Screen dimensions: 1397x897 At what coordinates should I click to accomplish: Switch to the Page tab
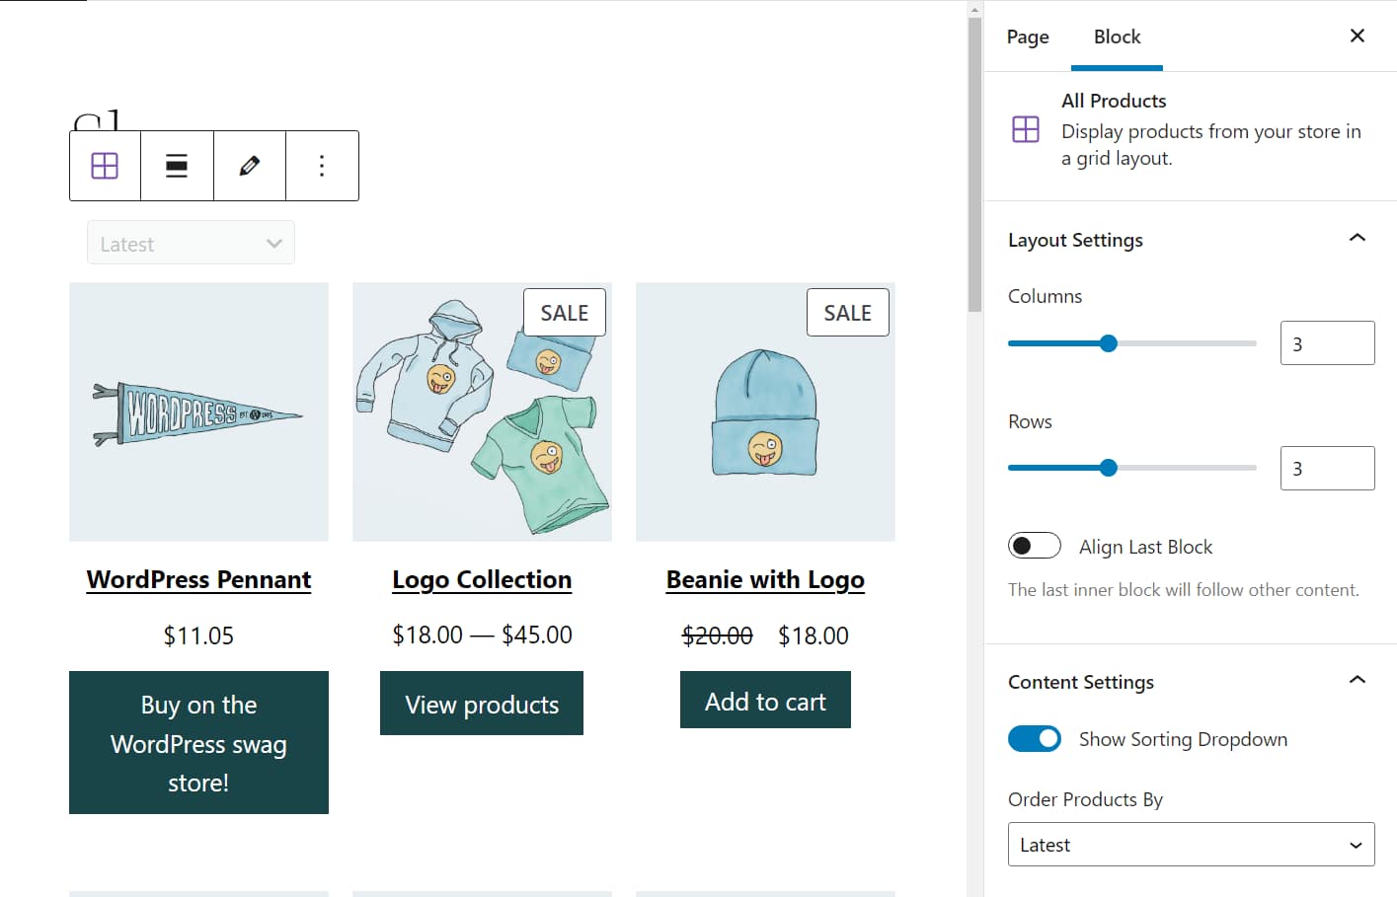click(x=1028, y=37)
